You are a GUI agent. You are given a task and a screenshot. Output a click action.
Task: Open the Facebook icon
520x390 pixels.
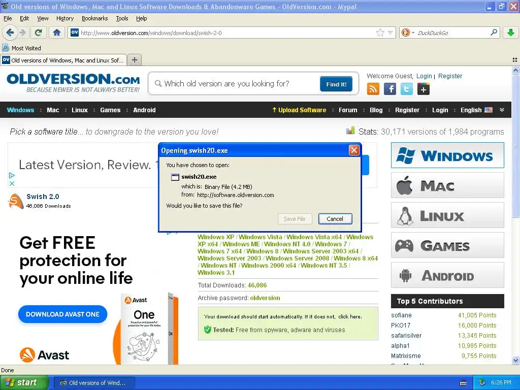click(390, 89)
